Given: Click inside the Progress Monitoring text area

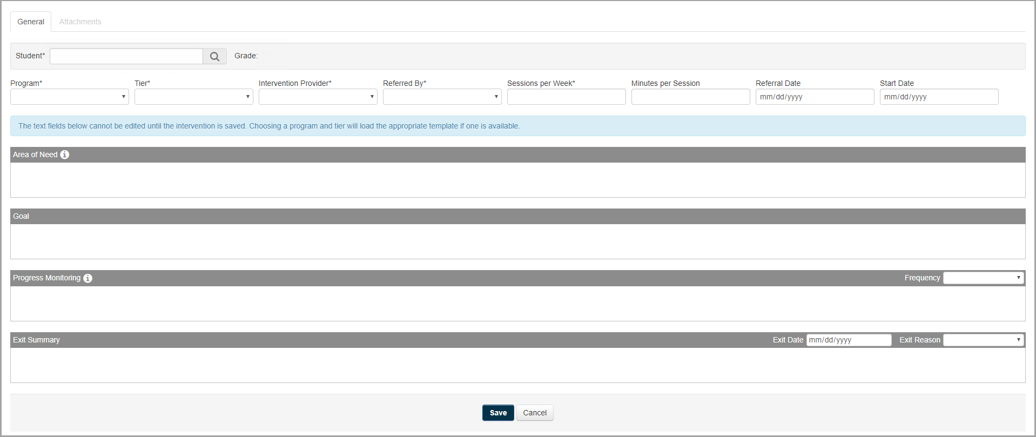Looking at the screenshot, I should point(518,304).
